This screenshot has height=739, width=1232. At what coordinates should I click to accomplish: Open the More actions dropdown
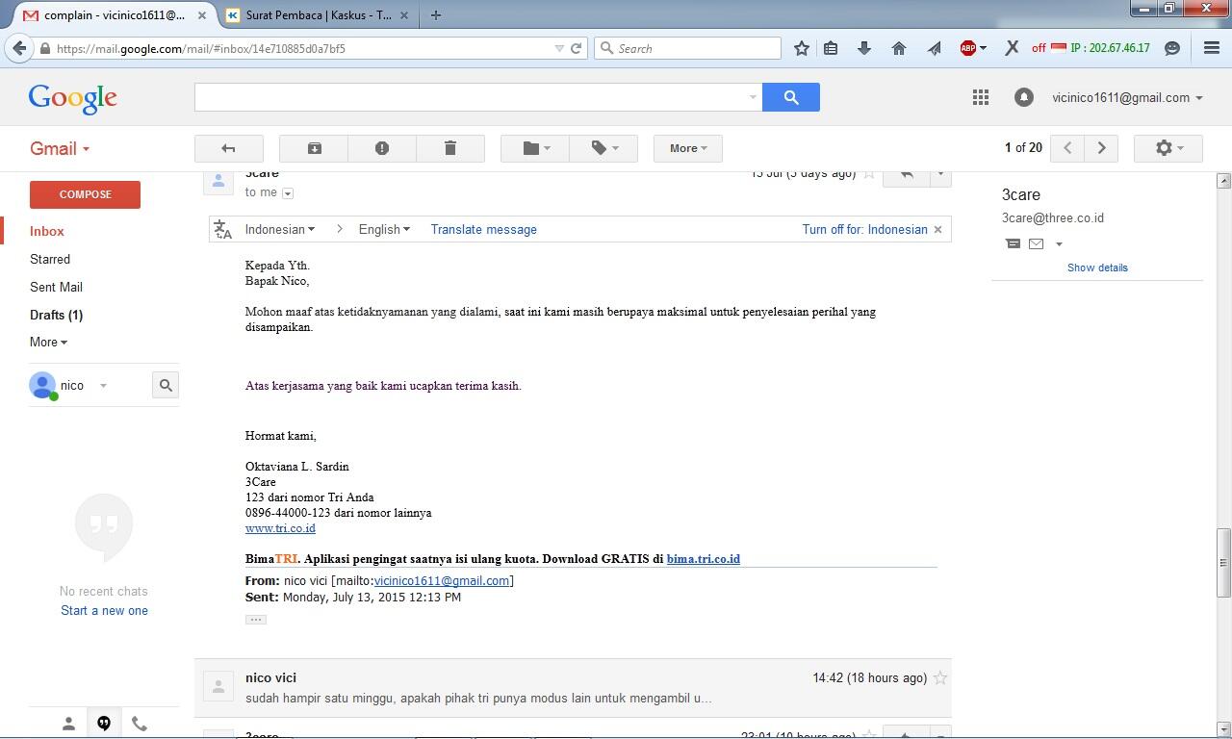688,148
